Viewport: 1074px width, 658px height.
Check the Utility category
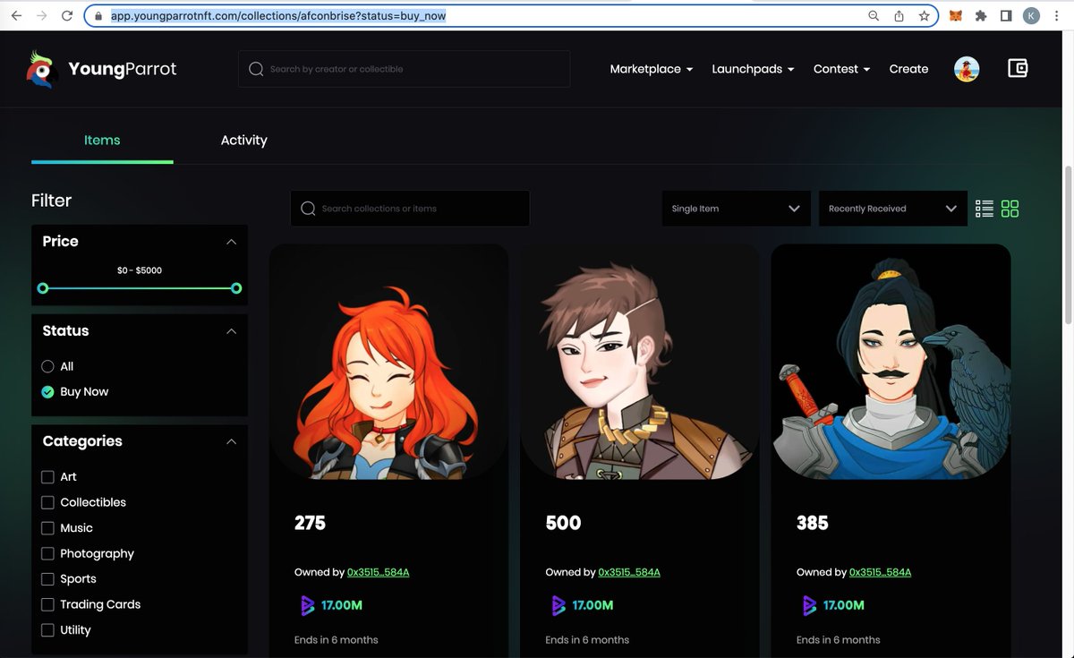48,630
